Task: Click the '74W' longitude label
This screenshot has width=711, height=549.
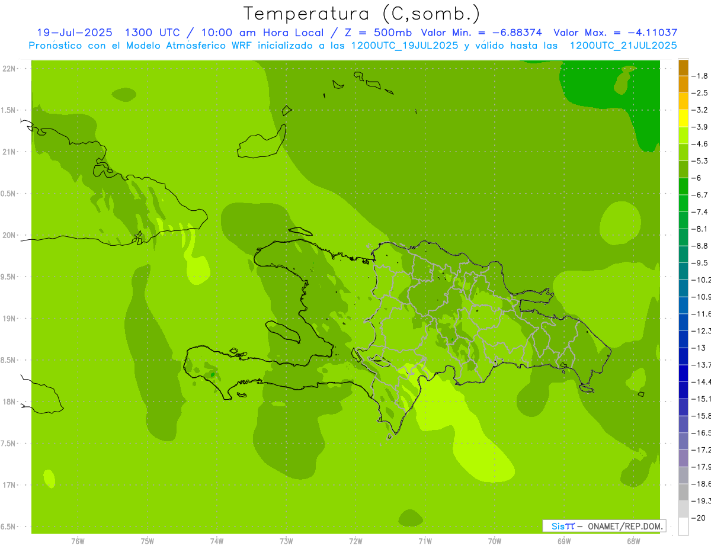Action: click(x=216, y=541)
